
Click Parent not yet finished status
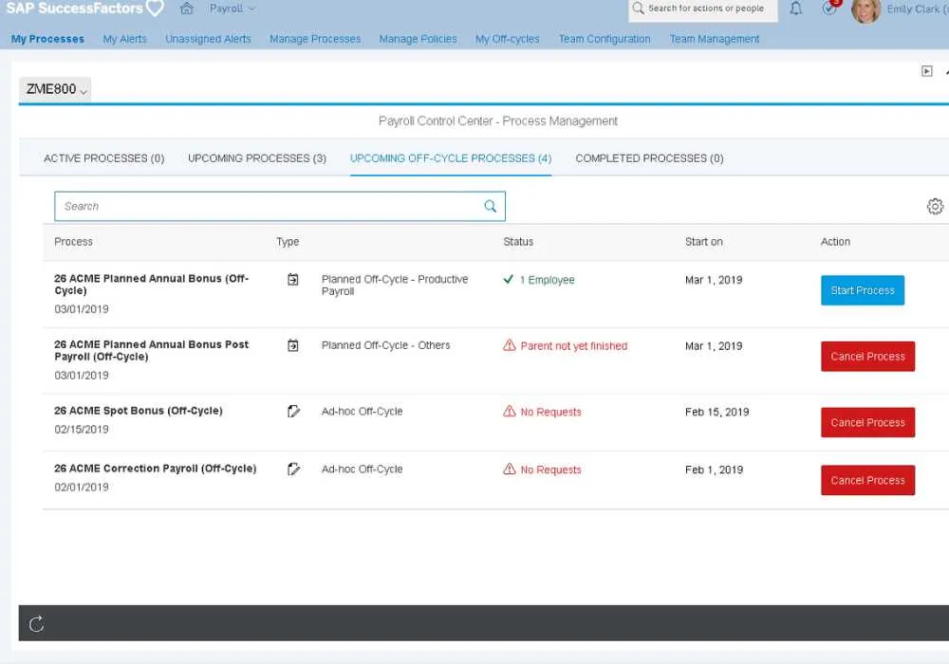(x=574, y=346)
